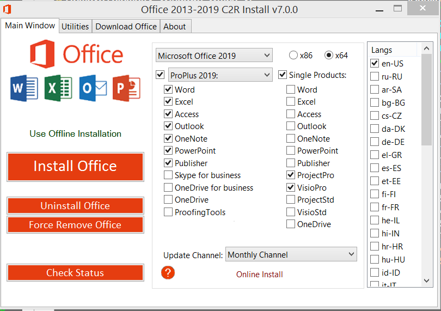Click the Force Remove Office button
This screenshot has height=311, width=441.
75,225
